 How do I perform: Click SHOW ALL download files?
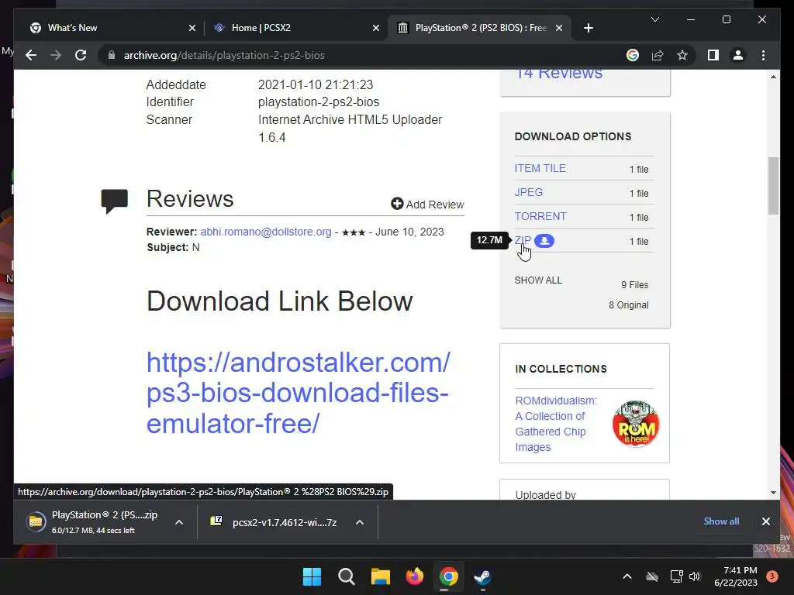[538, 280]
